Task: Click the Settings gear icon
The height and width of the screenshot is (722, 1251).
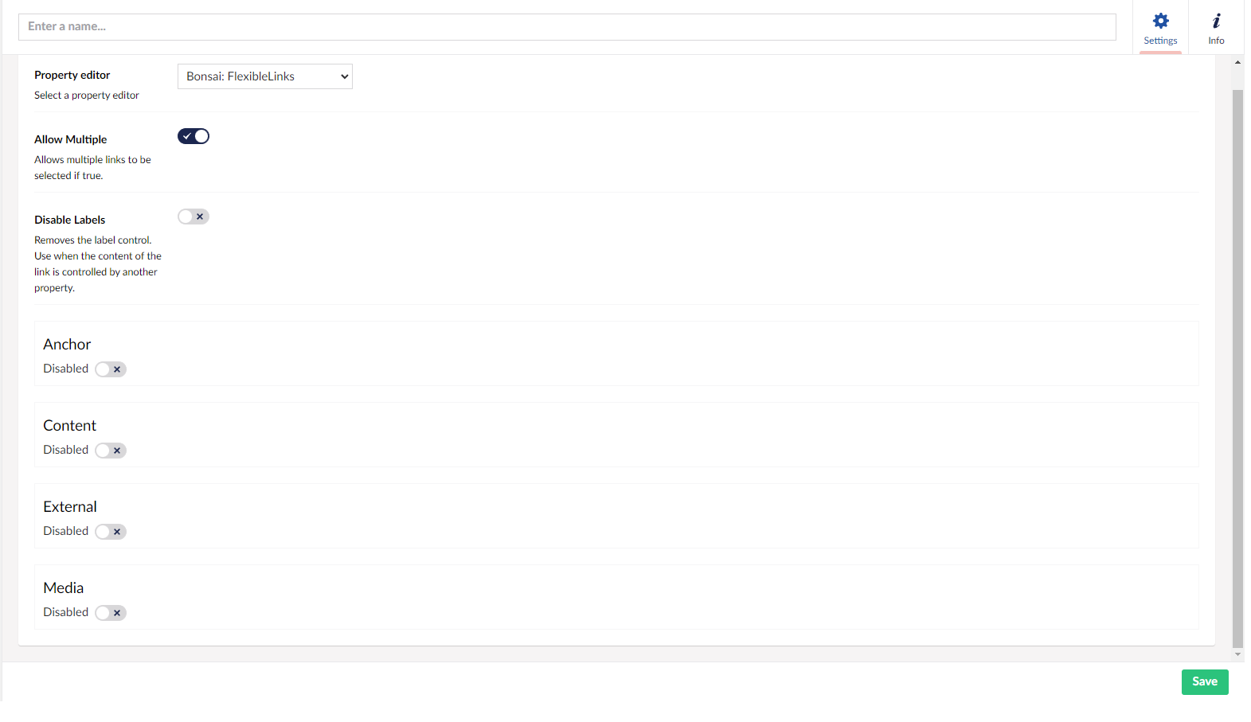Action: (x=1160, y=21)
